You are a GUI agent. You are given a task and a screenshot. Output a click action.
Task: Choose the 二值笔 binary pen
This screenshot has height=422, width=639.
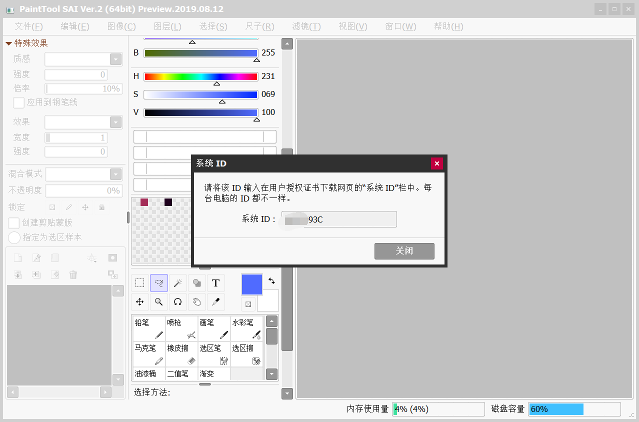point(181,373)
